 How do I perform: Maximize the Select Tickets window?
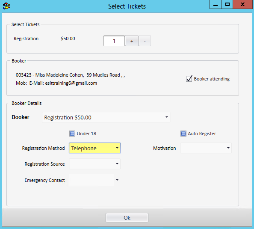227,4
